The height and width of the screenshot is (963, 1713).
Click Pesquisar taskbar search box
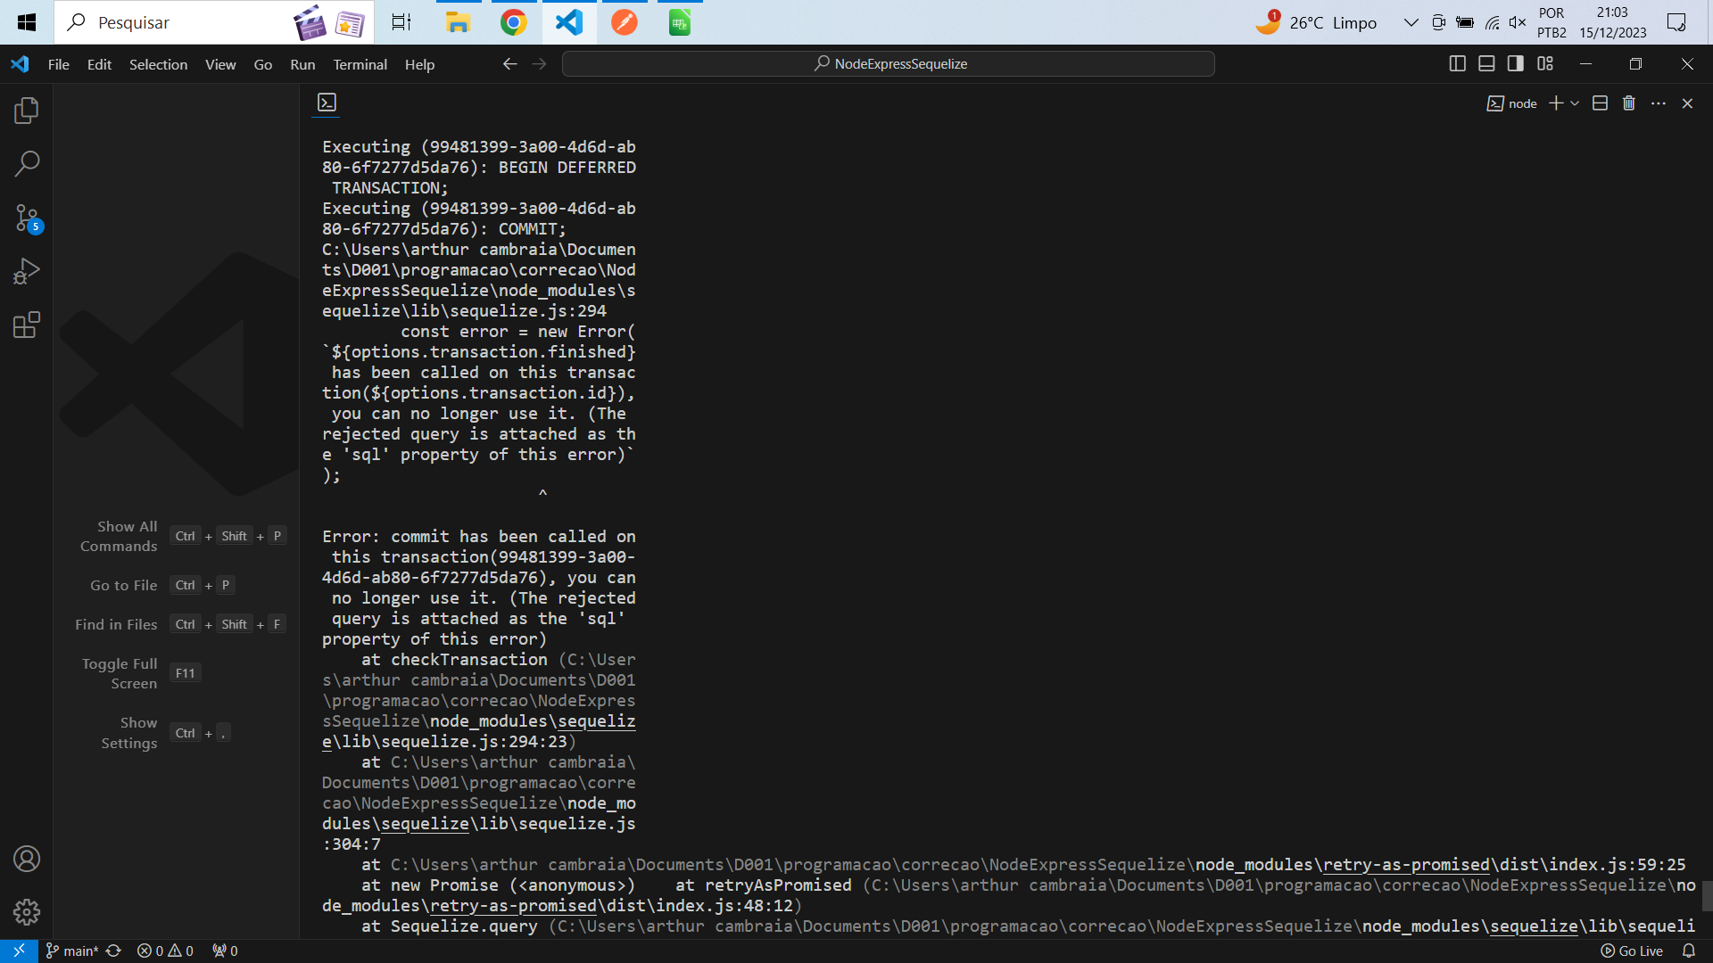pyautogui.click(x=214, y=22)
